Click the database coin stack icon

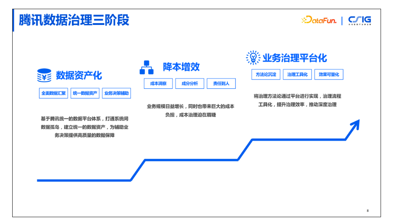pos(44,75)
